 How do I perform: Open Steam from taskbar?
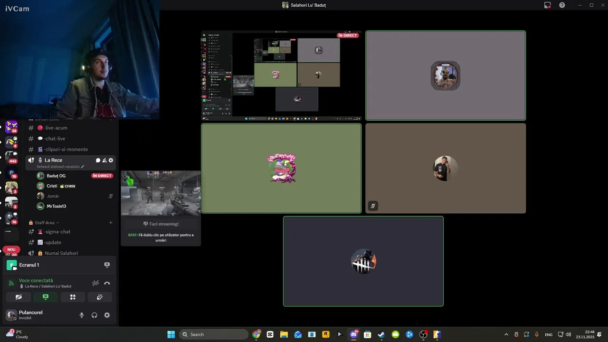[381, 334]
